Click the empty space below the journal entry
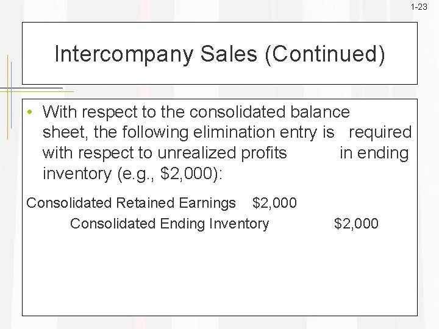Viewport: 439px width, 329px height. click(x=220, y=274)
